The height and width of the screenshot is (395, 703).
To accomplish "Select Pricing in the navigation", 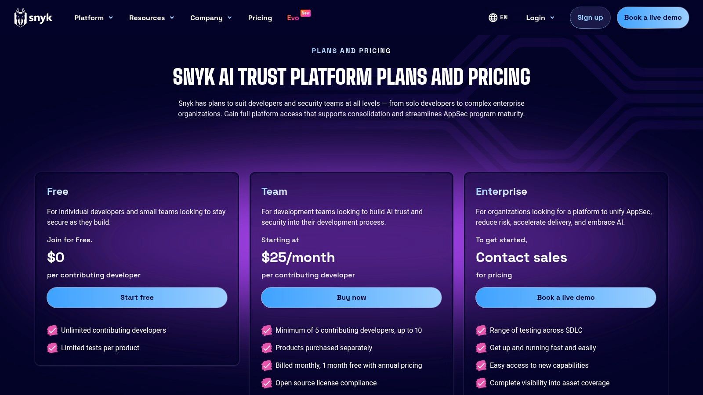I will point(260,18).
